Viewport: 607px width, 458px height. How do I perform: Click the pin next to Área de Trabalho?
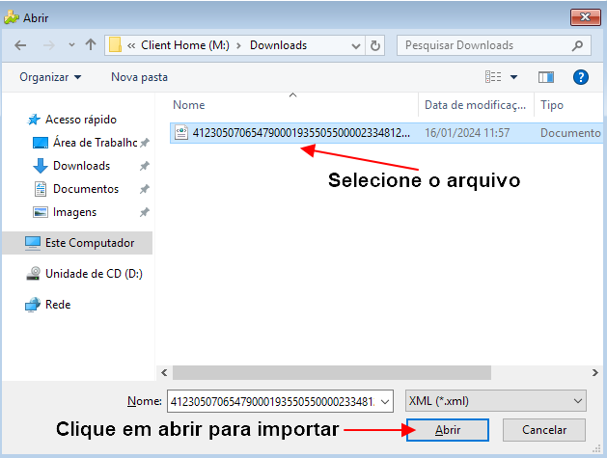pyautogui.click(x=145, y=143)
